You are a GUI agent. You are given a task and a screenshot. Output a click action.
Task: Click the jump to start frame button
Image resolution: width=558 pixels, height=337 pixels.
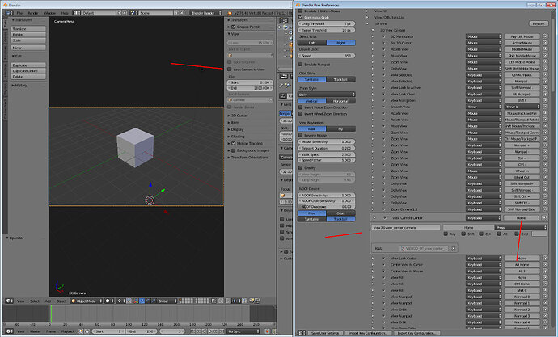(192, 331)
